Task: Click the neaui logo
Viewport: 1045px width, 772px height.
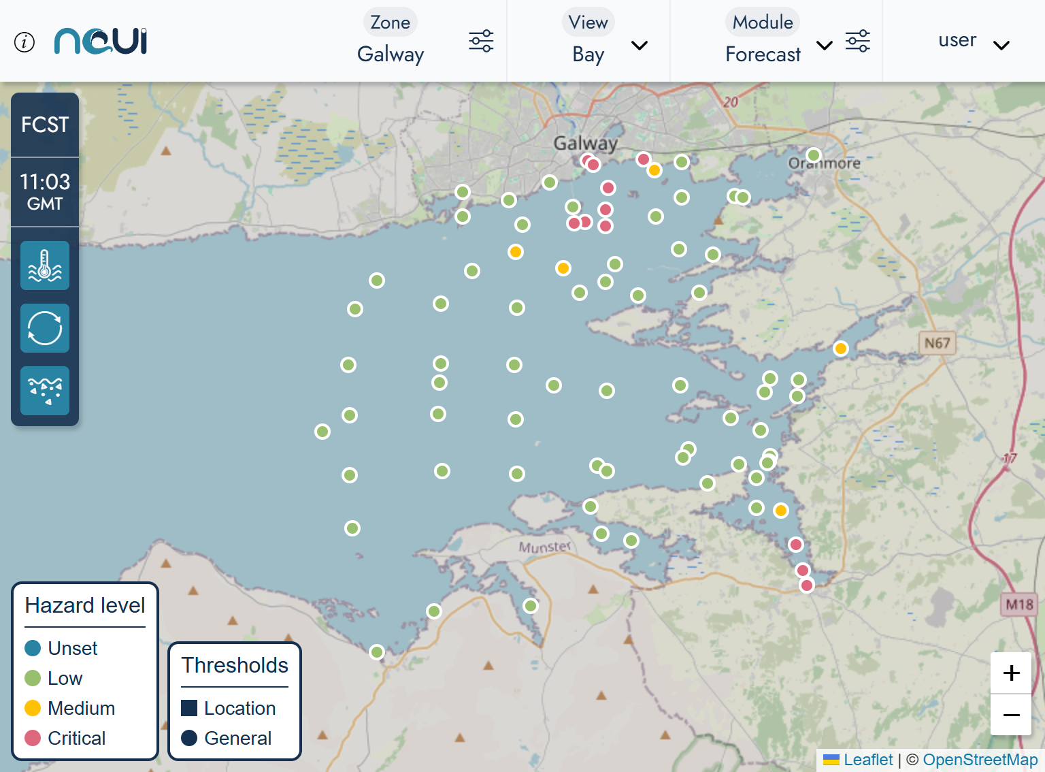Action: click(101, 41)
